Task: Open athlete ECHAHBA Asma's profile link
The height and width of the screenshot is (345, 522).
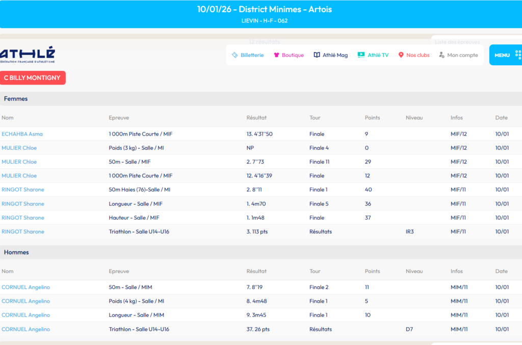Action: click(x=22, y=134)
